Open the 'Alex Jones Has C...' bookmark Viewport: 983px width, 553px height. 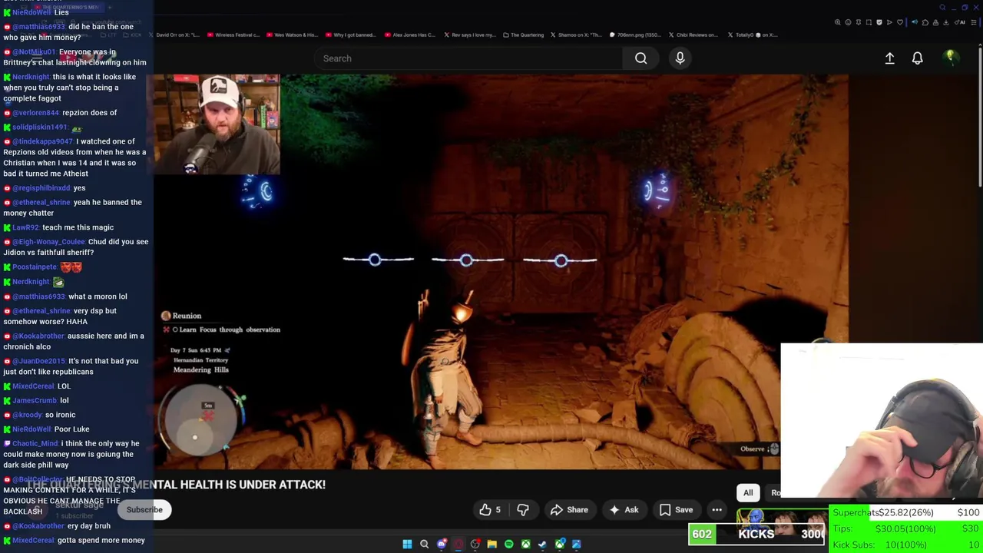click(x=410, y=35)
